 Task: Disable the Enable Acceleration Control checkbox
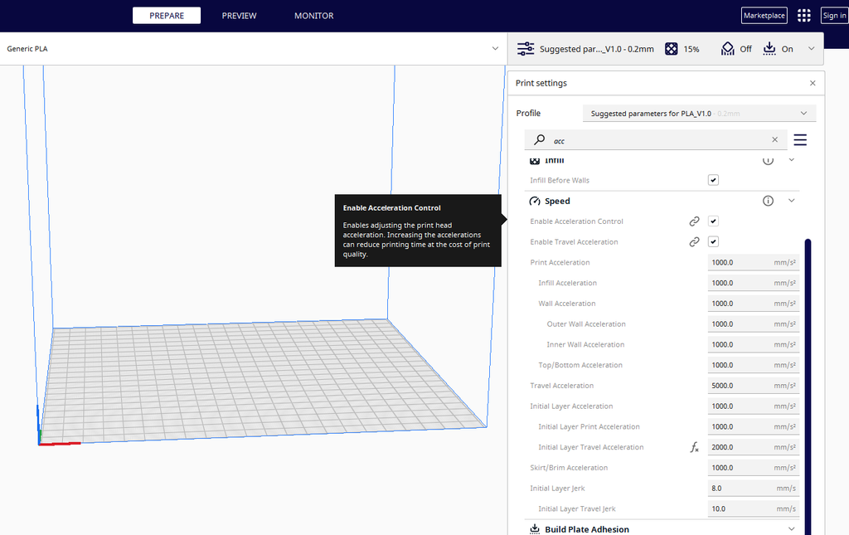[x=713, y=221]
